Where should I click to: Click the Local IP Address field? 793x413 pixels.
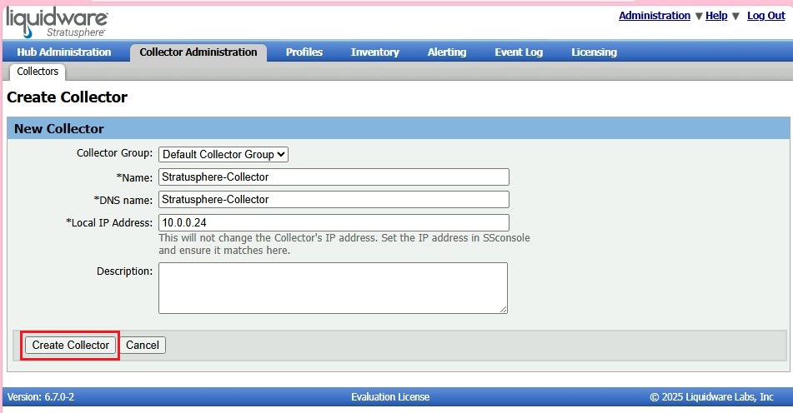coord(334,222)
